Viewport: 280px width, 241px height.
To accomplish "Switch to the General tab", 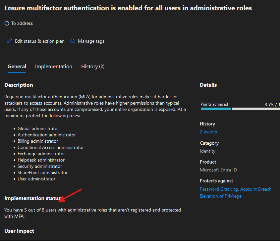I will 17,67.
